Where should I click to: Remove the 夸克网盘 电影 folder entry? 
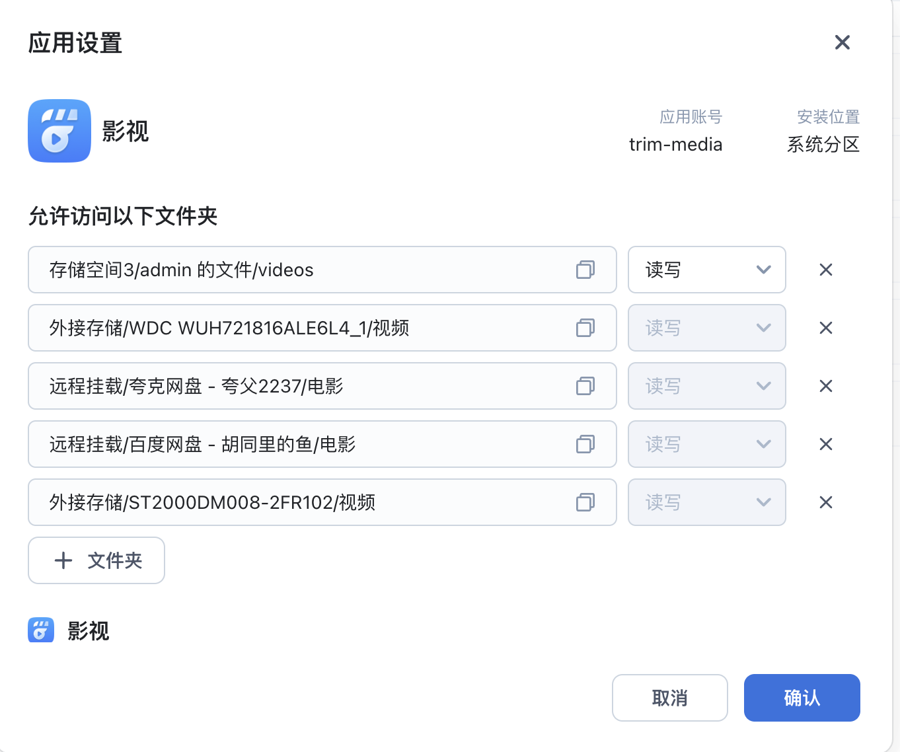(826, 386)
